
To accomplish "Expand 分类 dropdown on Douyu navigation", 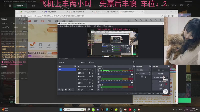I will tap(50, 21).
